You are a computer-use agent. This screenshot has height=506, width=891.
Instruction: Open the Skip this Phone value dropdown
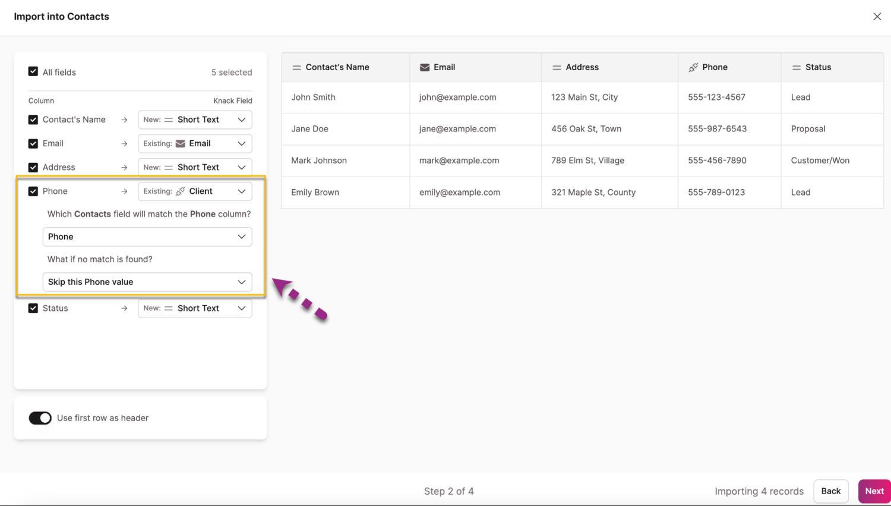click(x=147, y=282)
